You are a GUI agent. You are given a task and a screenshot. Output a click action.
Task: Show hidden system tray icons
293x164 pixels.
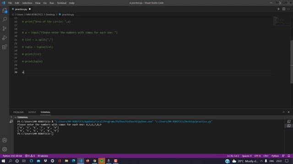[261, 161]
